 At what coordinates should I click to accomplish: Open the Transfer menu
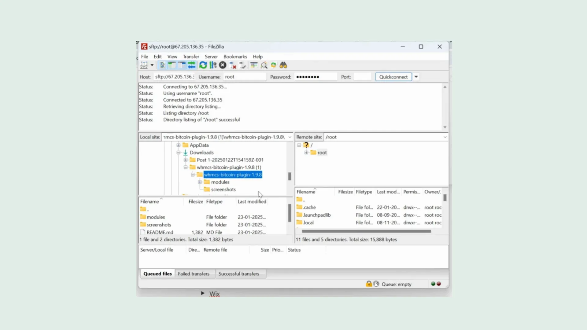coord(191,57)
